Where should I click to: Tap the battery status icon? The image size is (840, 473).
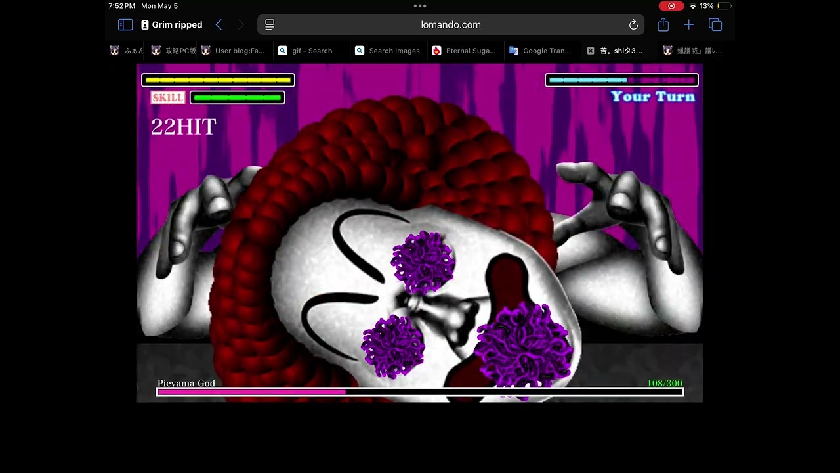point(724,6)
